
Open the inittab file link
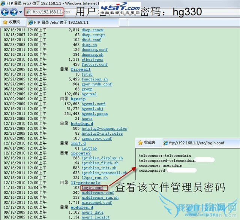89,148
